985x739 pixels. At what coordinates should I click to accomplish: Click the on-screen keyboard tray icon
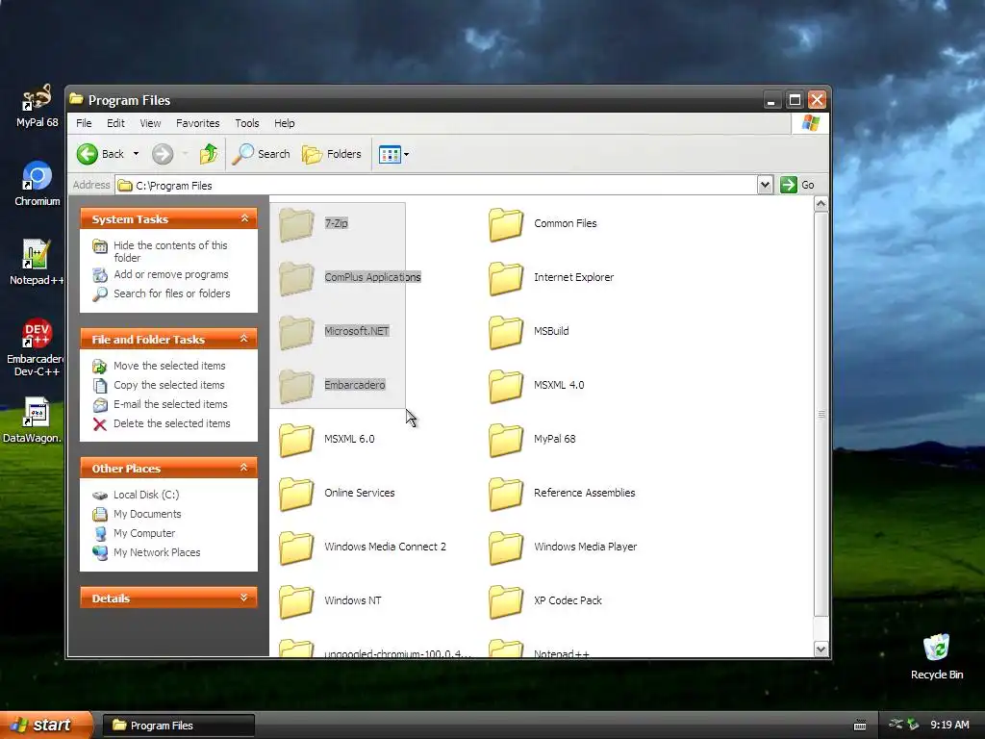tap(860, 726)
